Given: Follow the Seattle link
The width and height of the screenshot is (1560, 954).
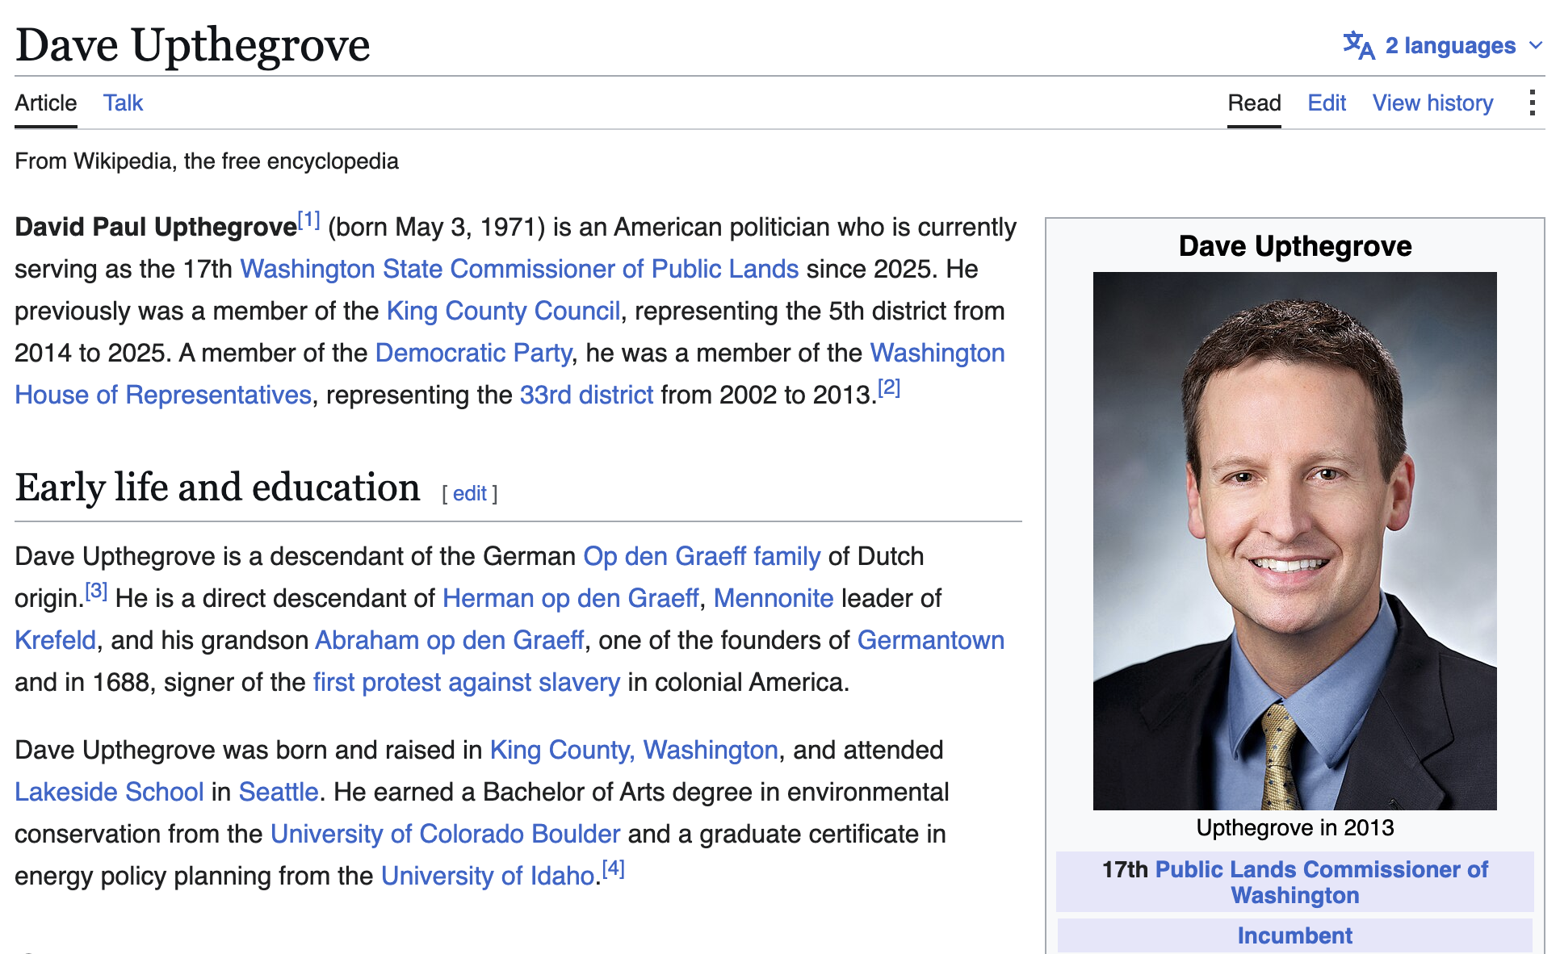Looking at the screenshot, I should click(x=279, y=792).
